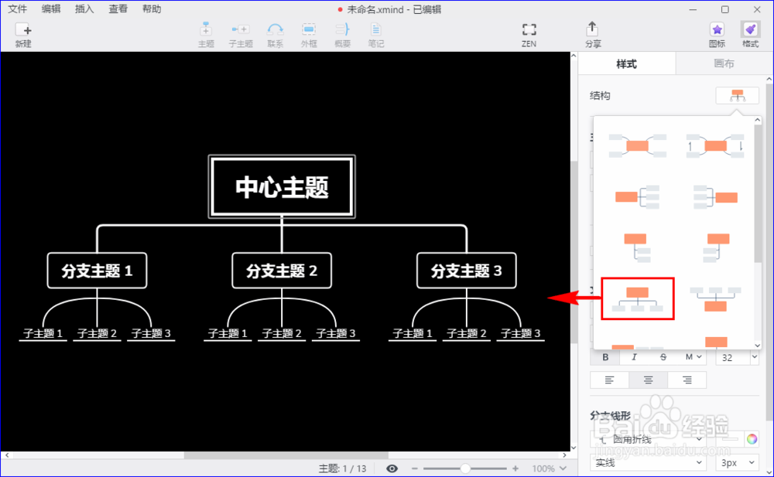Select the logic chart left structure
Image resolution: width=774 pixels, height=477 pixels.
715,197
